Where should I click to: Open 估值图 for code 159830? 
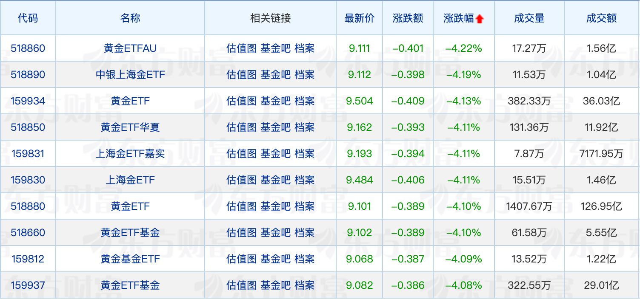pos(241,180)
